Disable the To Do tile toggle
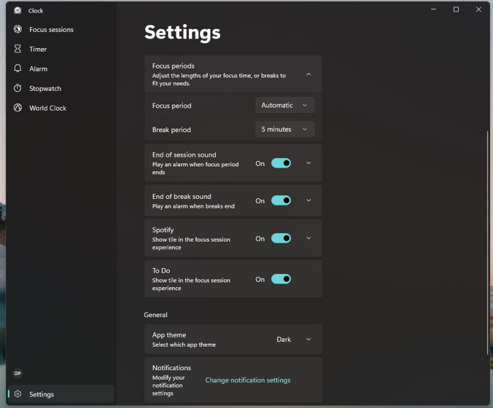This screenshot has width=493, height=408. pos(280,279)
